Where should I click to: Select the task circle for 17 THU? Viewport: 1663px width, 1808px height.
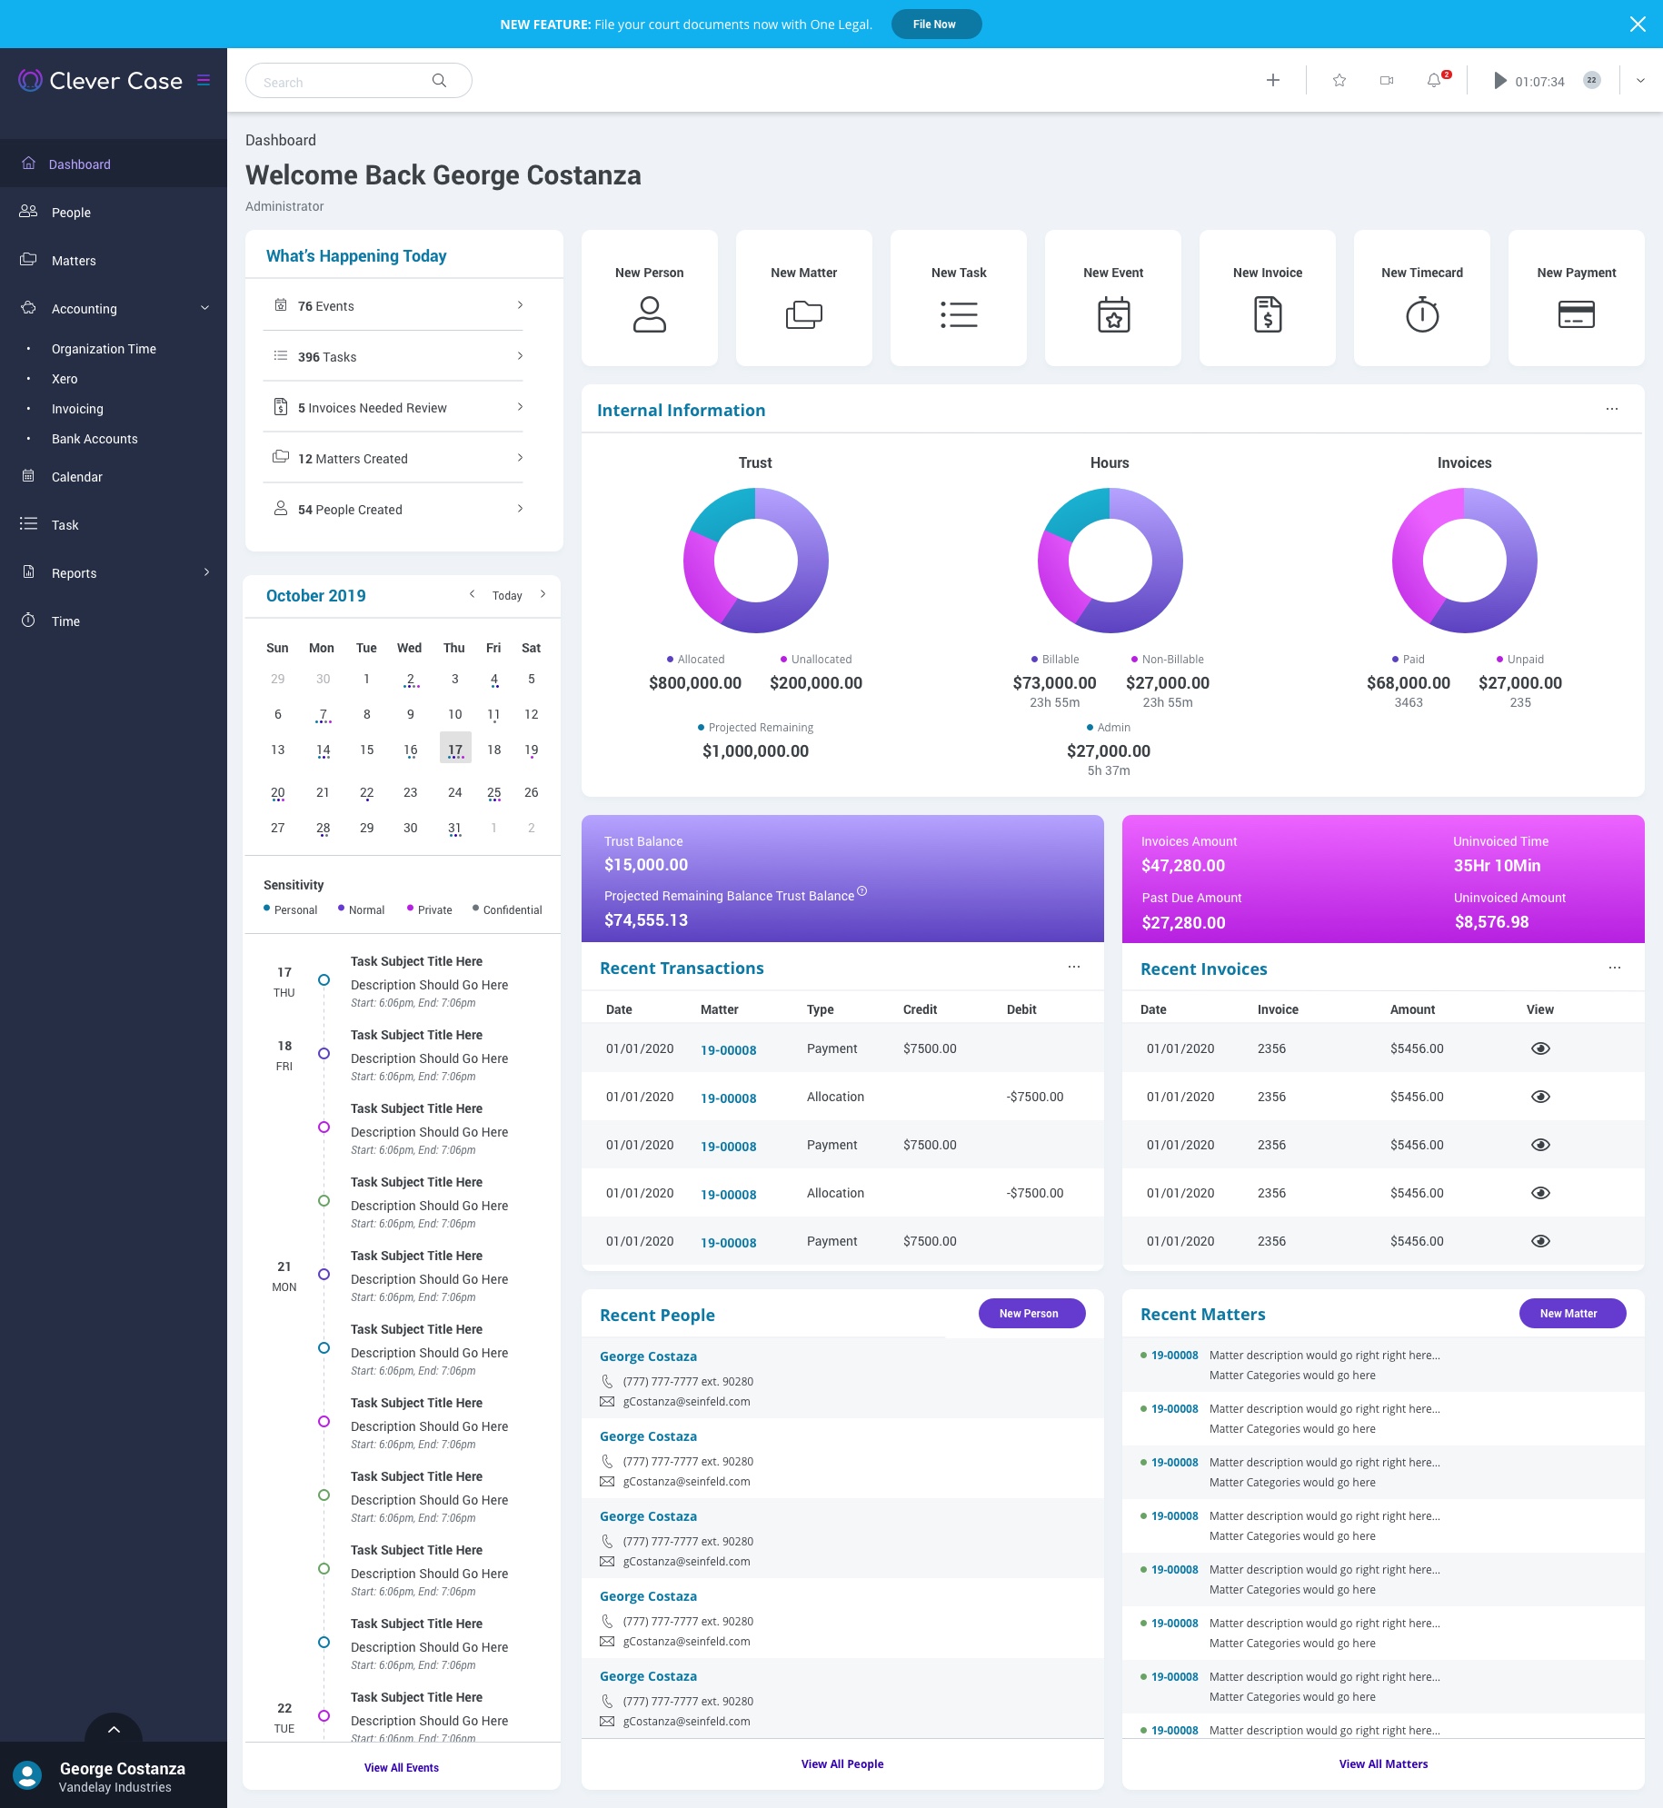click(324, 979)
